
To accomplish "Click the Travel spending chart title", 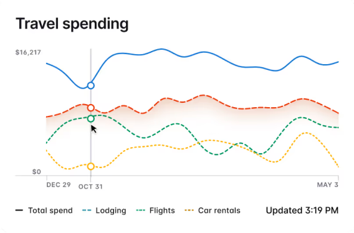I will click(72, 24).
